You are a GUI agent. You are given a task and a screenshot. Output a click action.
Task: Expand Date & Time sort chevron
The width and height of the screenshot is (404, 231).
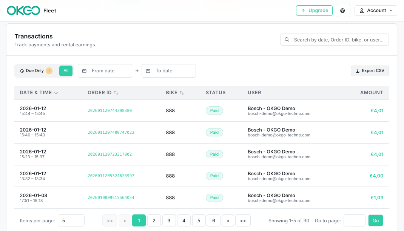(56, 93)
